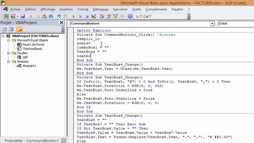Undo the last edit with the blue arrow
This screenshot has width=254, height=143.
coord(59,16)
